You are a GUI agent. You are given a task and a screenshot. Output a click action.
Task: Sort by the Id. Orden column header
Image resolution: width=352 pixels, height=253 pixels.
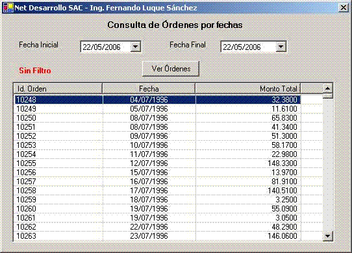(58, 89)
